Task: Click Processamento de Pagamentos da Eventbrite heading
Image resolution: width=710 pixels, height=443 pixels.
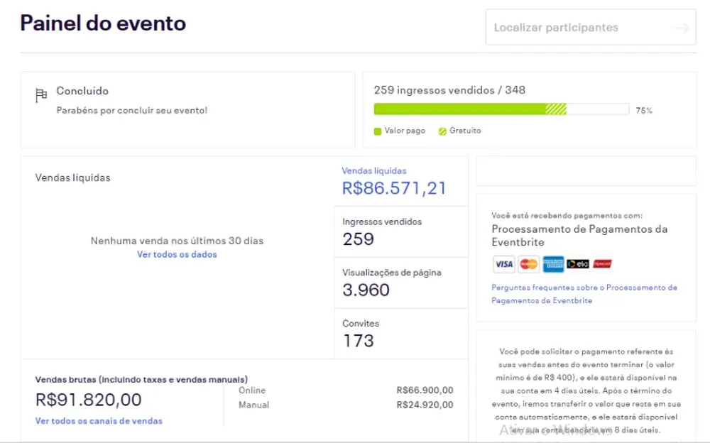Action: 579,236
